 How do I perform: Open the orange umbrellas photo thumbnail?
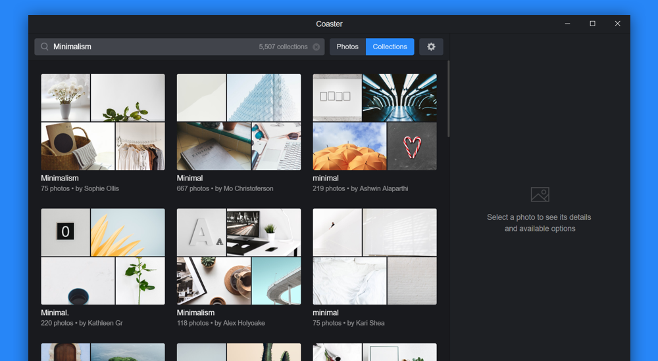tap(349, 146)
